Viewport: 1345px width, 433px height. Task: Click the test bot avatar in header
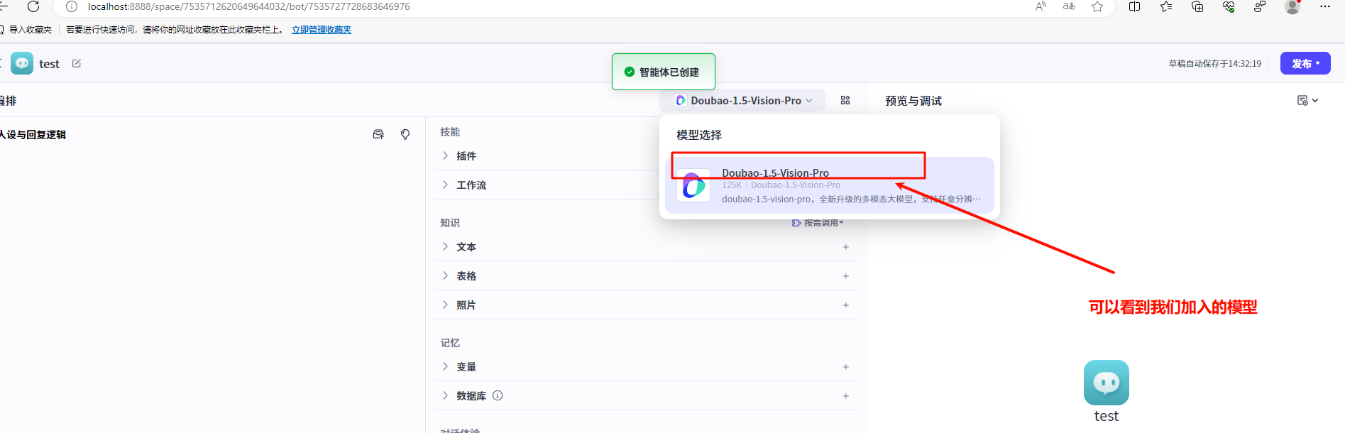[22, 63]
